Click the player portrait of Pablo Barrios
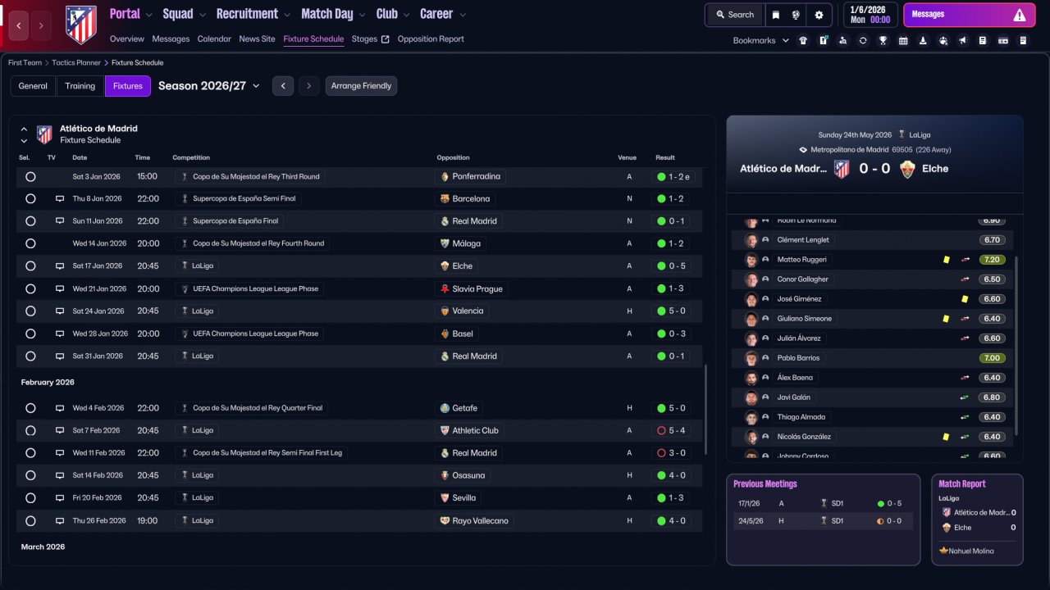The width and height of the screenshot is (1050, 590). point(751,358)
